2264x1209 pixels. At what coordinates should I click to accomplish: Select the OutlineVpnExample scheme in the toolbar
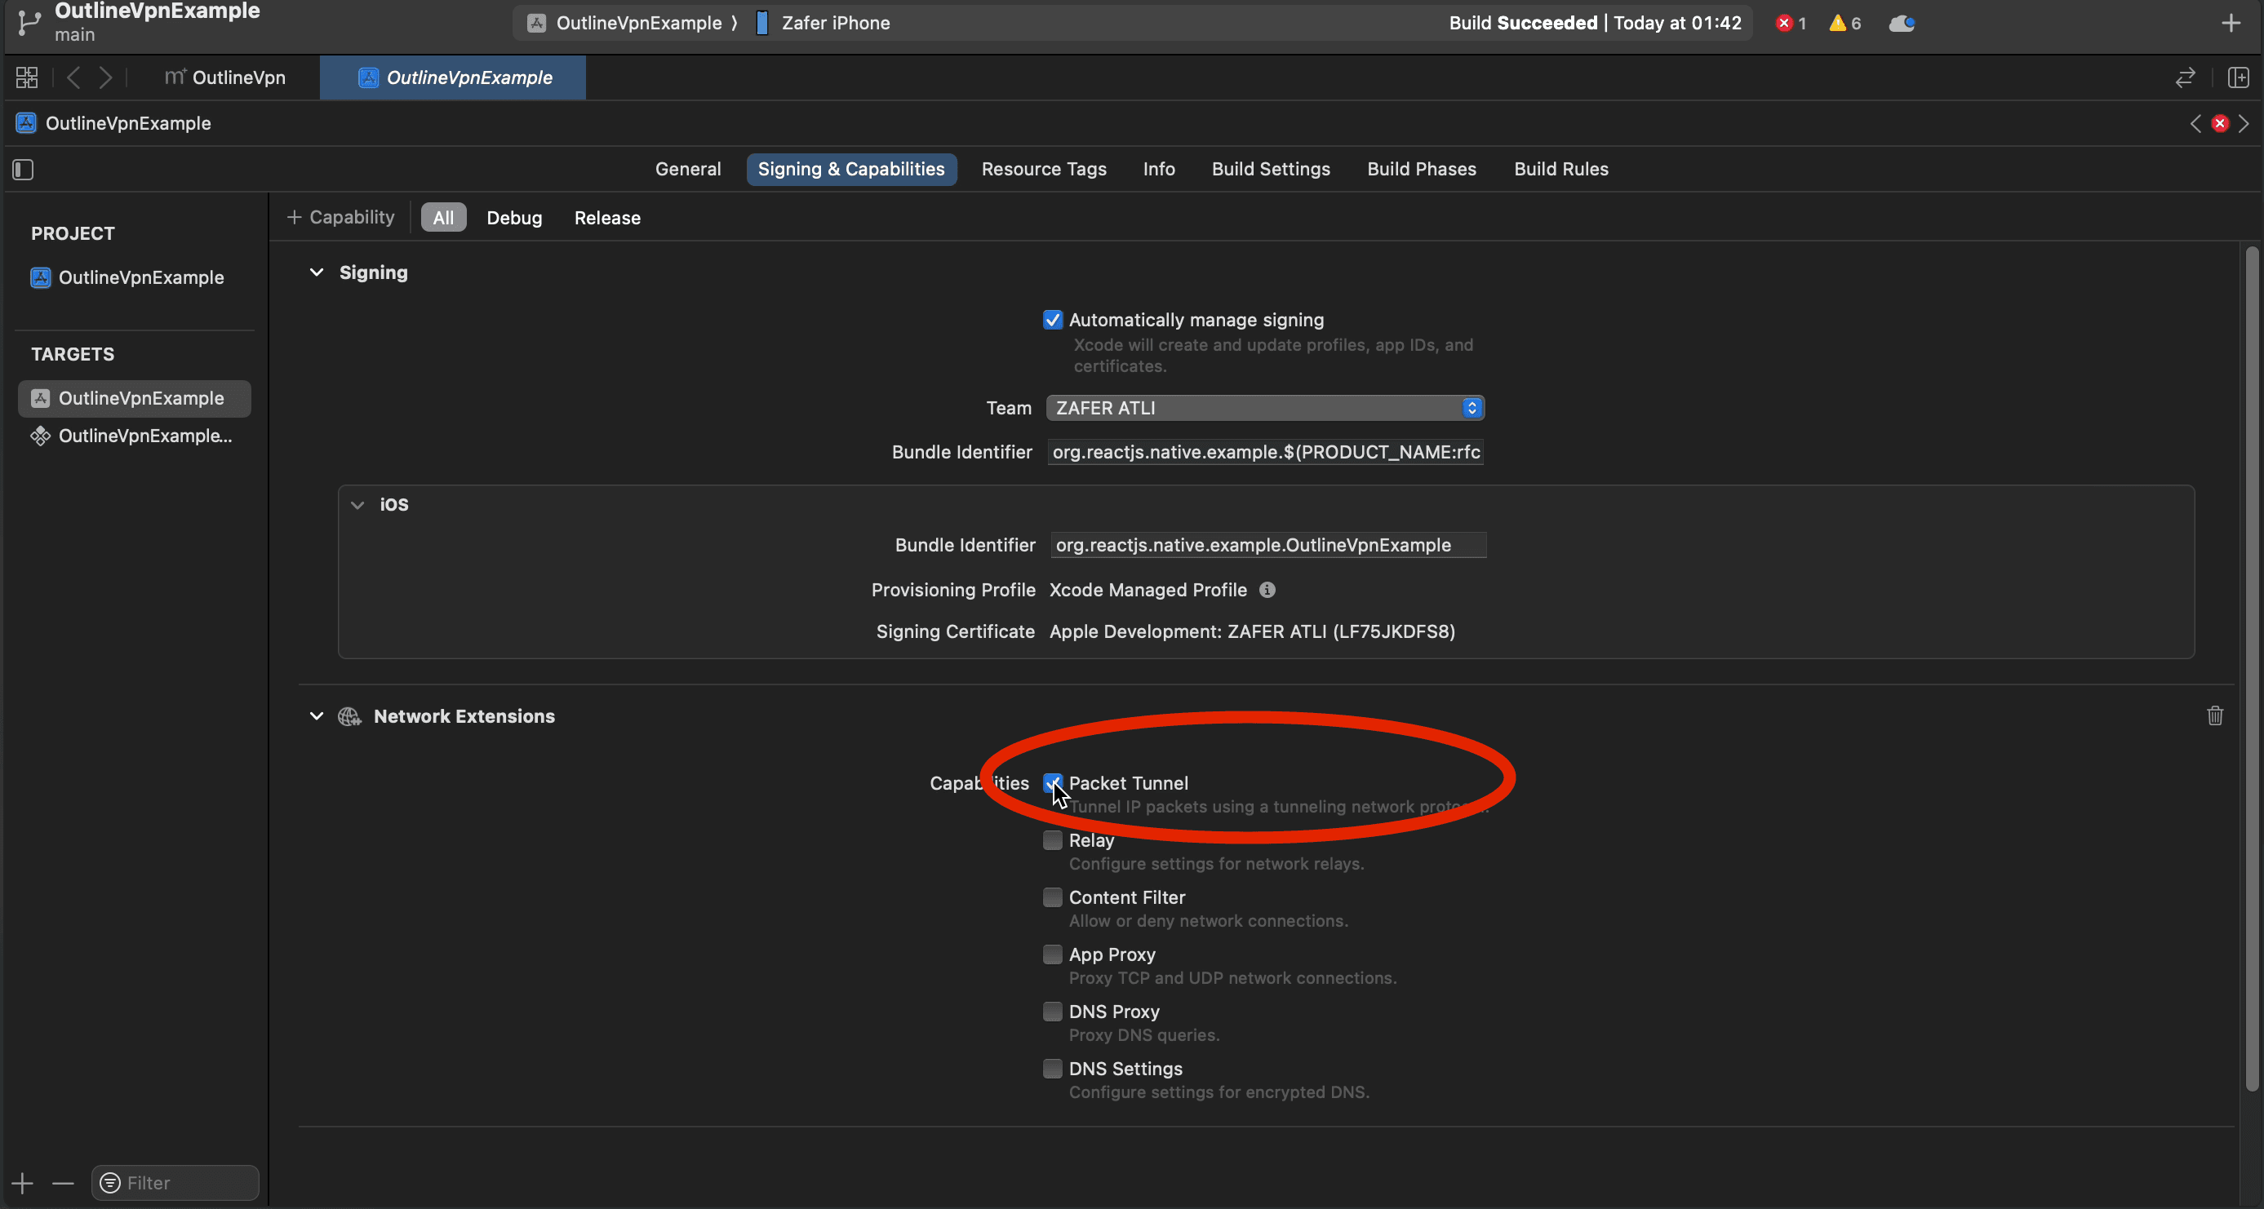624,23
